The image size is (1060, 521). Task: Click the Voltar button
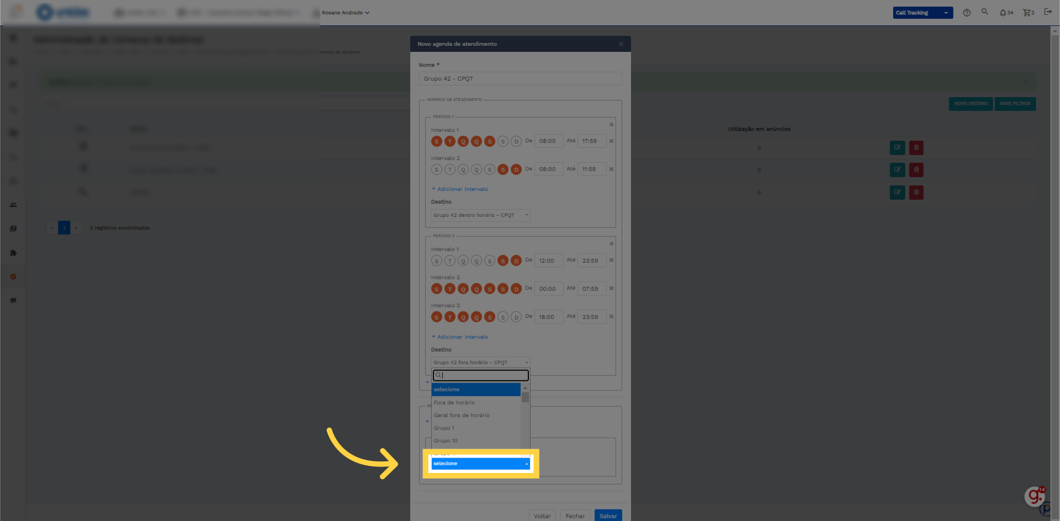point(542,516)
